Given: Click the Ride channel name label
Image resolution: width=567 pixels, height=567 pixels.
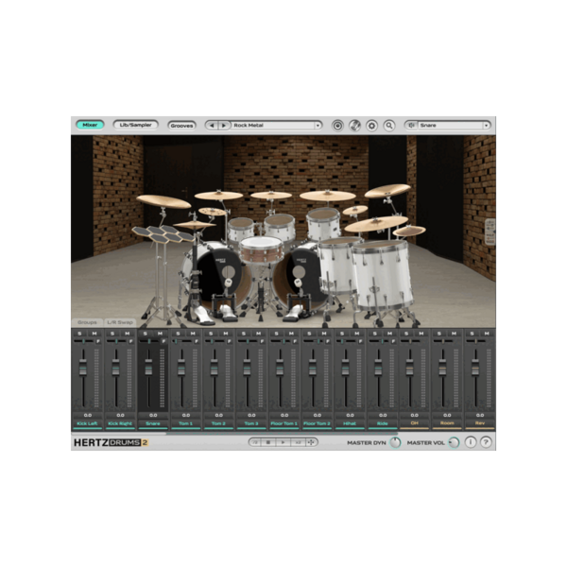Looking at the screenshot, I should click(383, 423).
